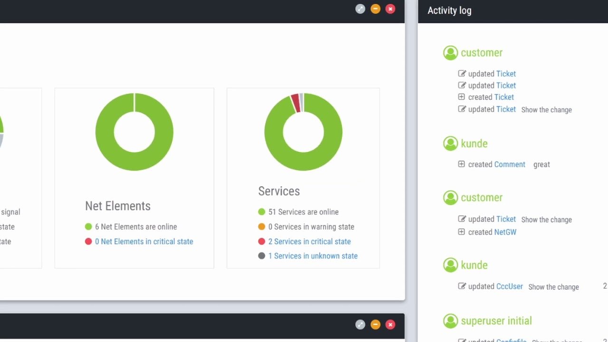The height and width of the screenshot is (342, 608).
Task: Click the 'Net Elements' card heading
Action: click(118, 206)
